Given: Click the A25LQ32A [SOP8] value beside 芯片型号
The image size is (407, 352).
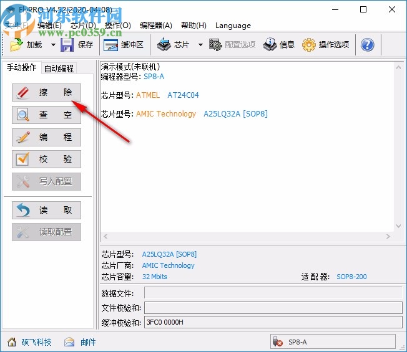Looking at the screenshot, I should [169, 254].
